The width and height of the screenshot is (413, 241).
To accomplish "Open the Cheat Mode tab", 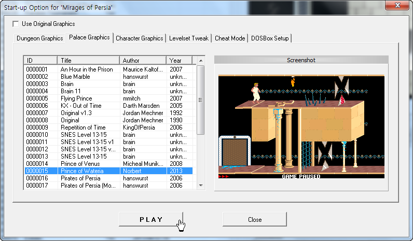I will point(230,38).
